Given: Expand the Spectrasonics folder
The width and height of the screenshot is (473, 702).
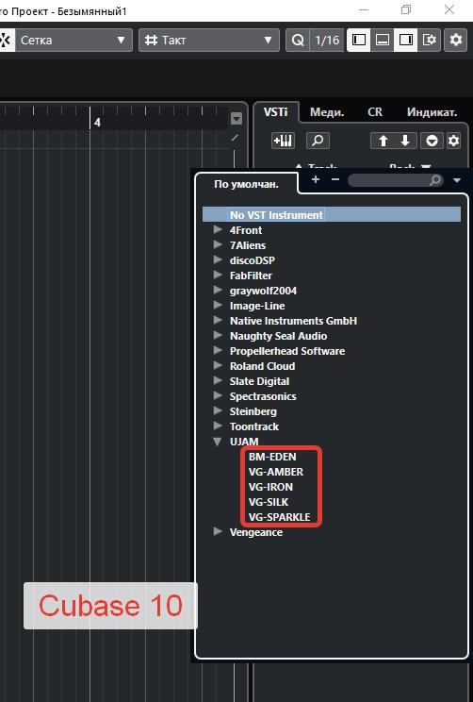Looking at the screenshot, I should pos(218,395).
